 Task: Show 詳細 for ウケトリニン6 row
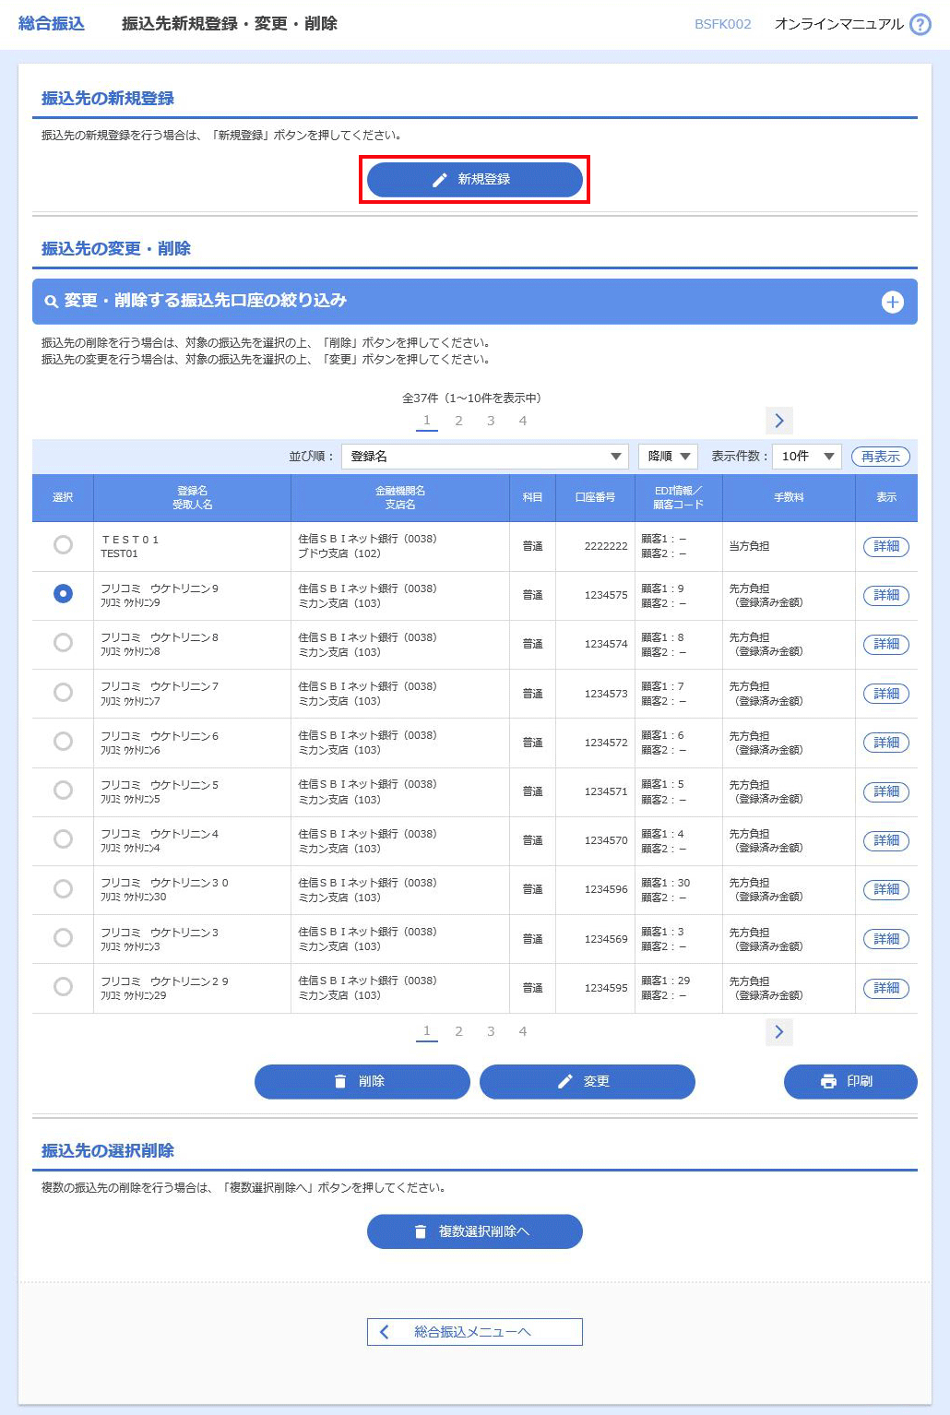886,743
